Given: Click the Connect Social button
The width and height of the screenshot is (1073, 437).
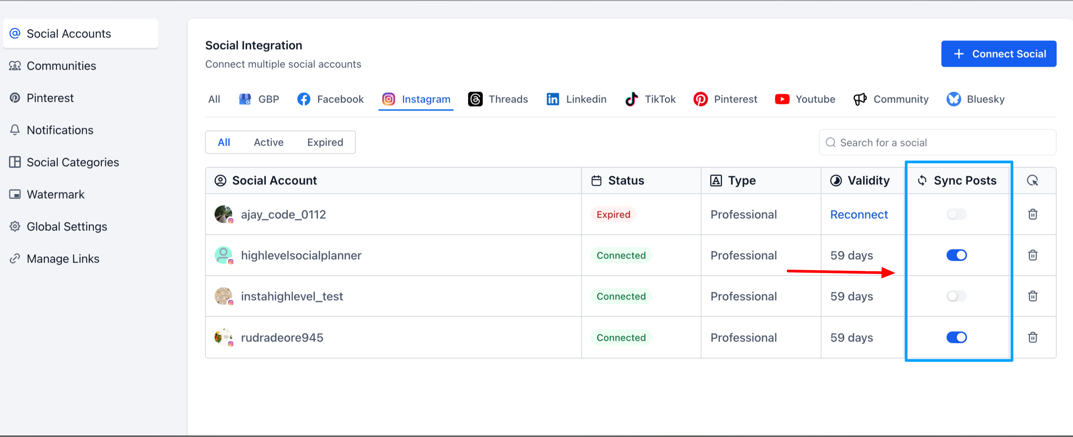Looking at the screenshot, I should (x=998, y=54).
